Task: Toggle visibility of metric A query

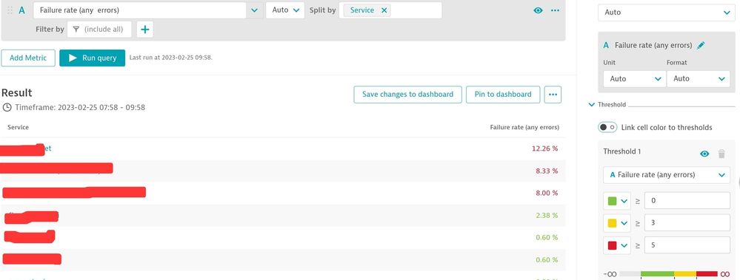Action: pos(538,10)
